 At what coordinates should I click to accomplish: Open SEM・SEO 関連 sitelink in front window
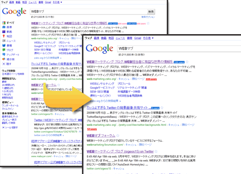coord(99,92)
